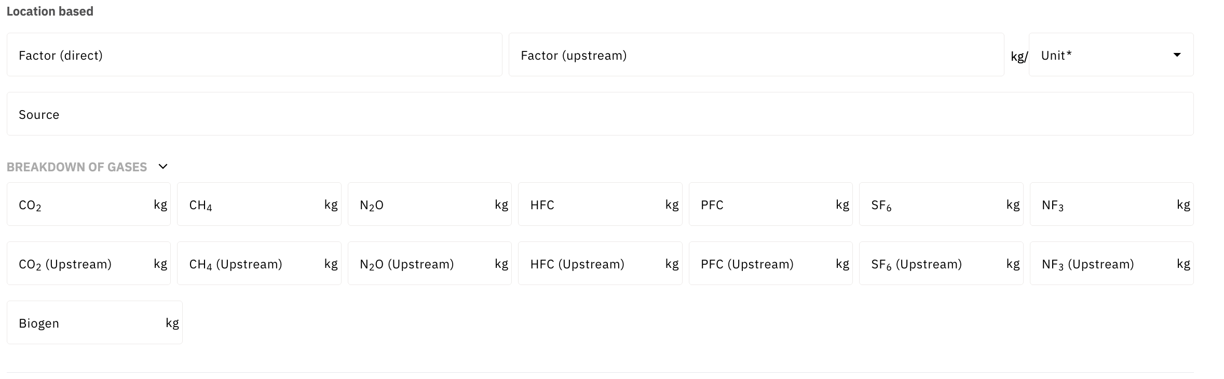Click the SF₆ (Upstream) input

click(935, 264)
